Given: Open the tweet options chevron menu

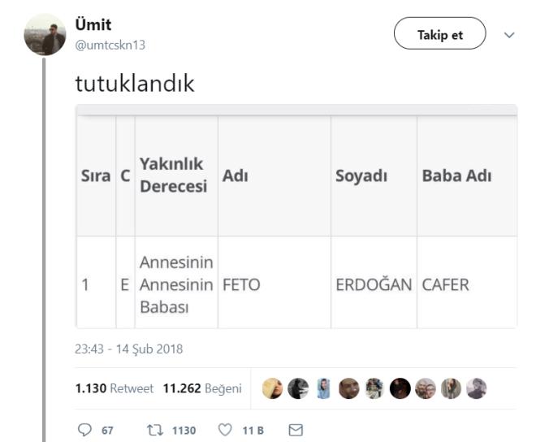Looking at the screenshot, I should click(510, 37).
